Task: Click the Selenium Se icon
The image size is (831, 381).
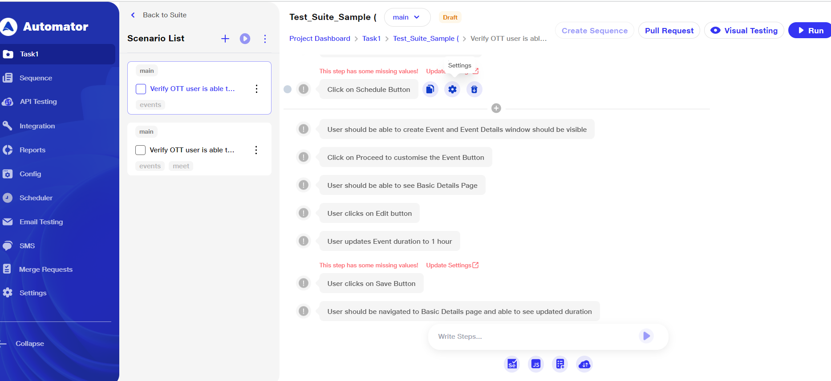Action: [512, 364]
